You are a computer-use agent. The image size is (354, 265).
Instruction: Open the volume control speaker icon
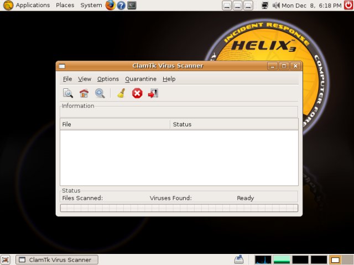tap(276, 6)
